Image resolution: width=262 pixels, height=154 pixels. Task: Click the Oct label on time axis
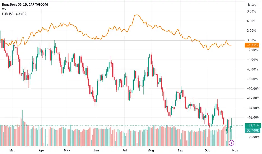point(207,150)
